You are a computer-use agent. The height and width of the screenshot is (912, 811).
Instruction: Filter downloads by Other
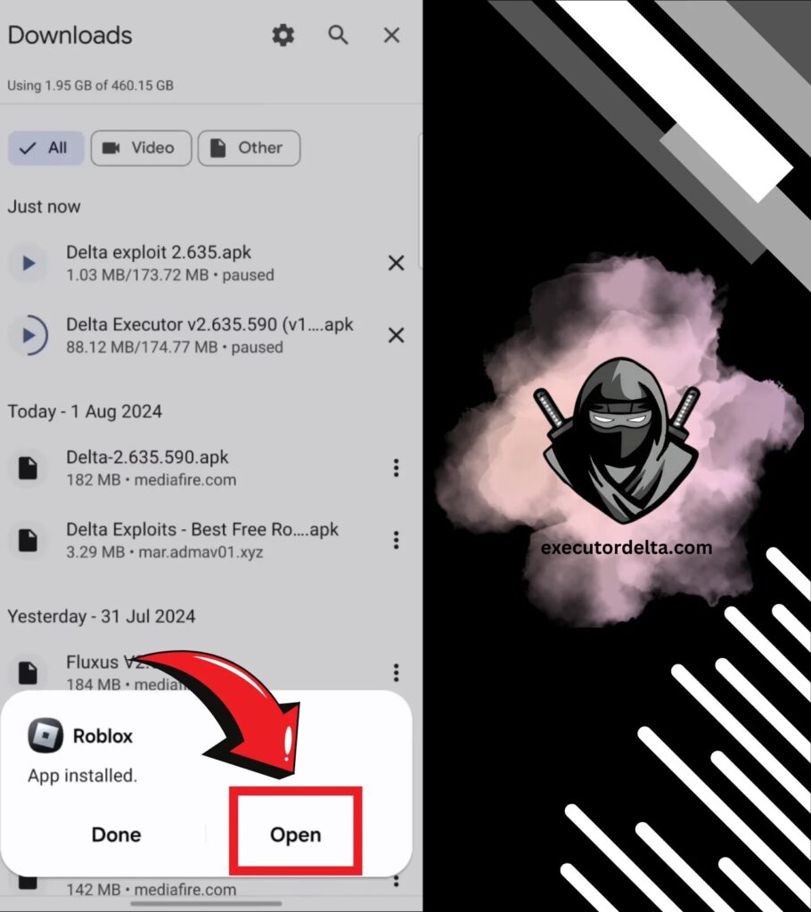249,148
